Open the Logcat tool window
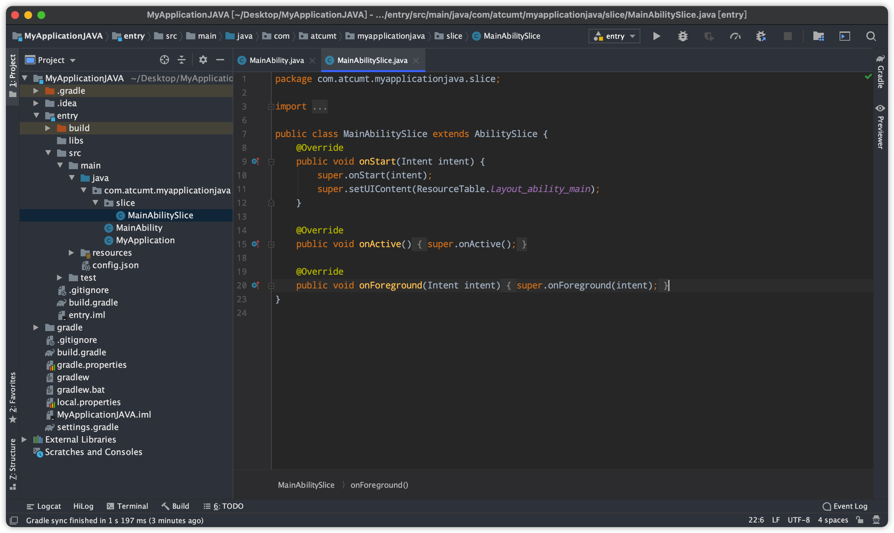The height and width of the screenshot is (533, 894). click(44, 506)
